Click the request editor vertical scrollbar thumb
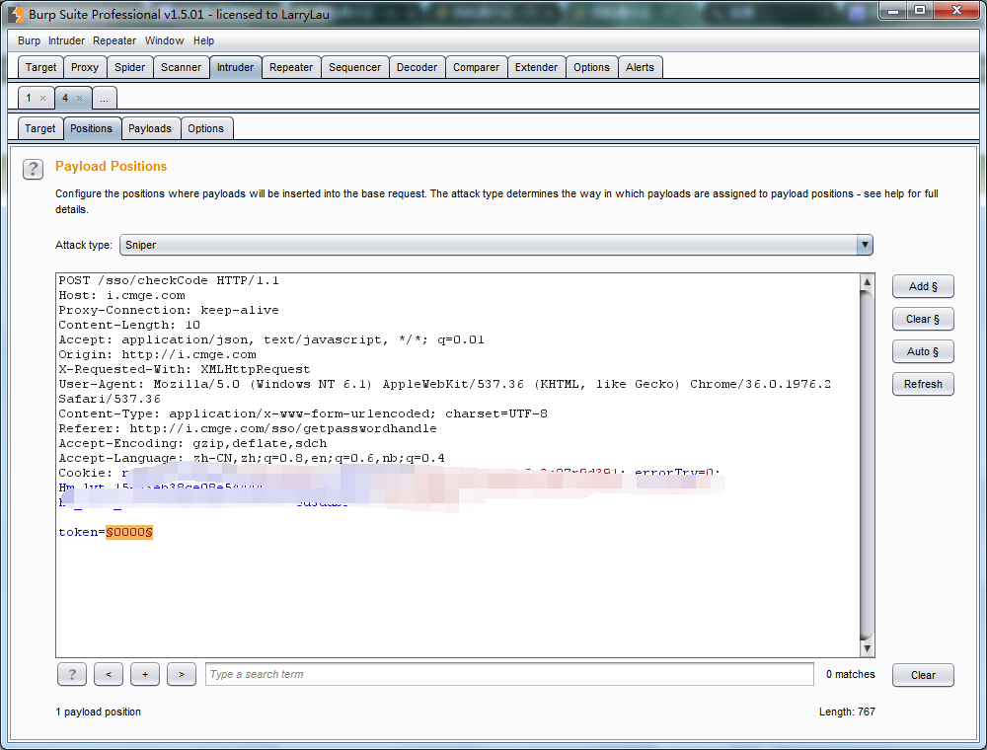 (x=867, y=466)
